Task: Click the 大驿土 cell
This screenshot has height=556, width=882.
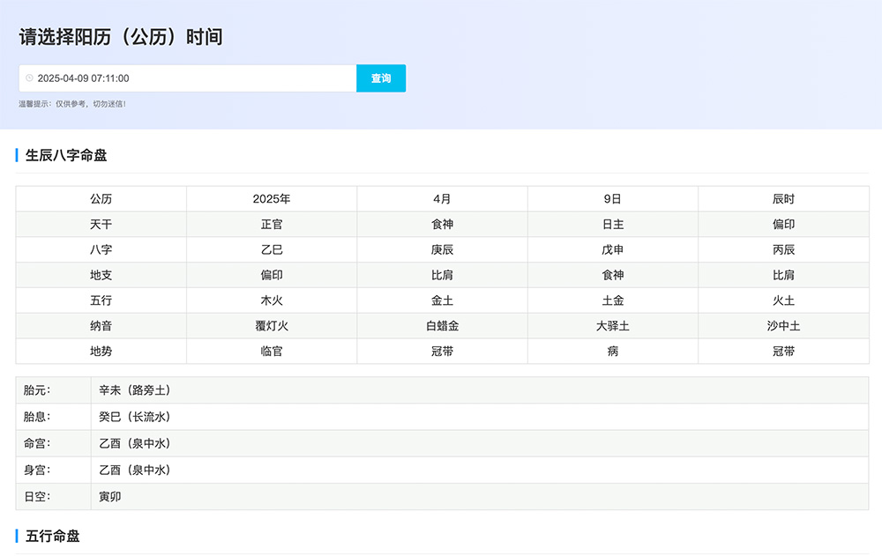Action: (x=613, y=325)
